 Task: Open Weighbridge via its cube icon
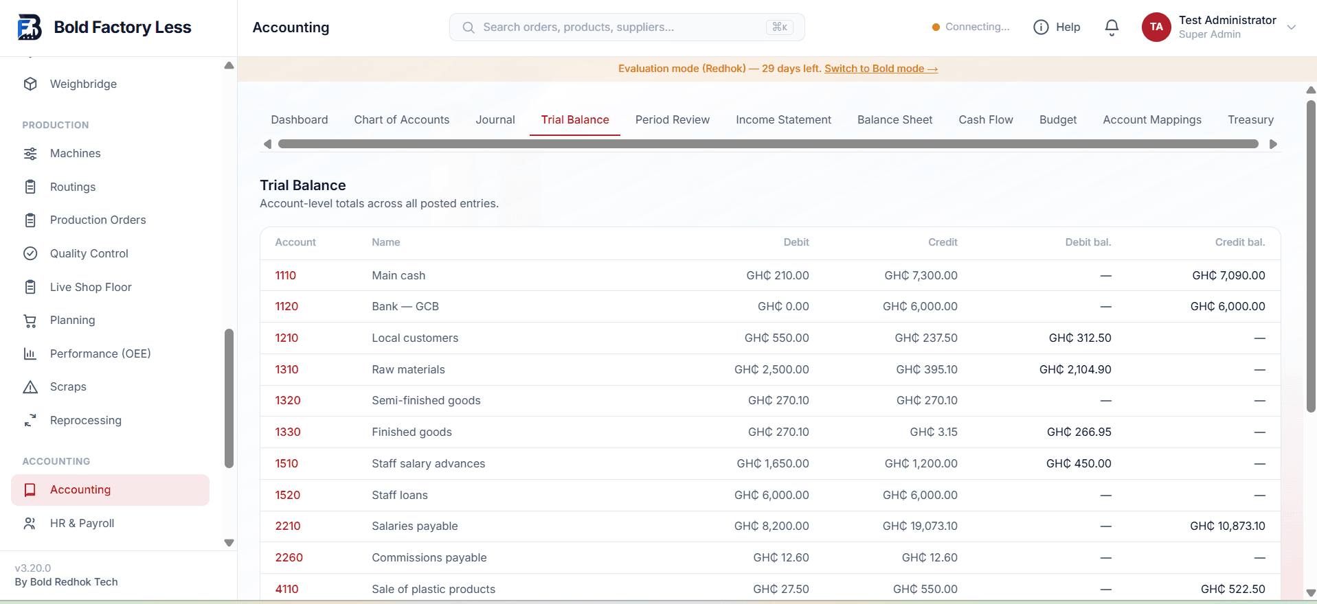[30, 84]
